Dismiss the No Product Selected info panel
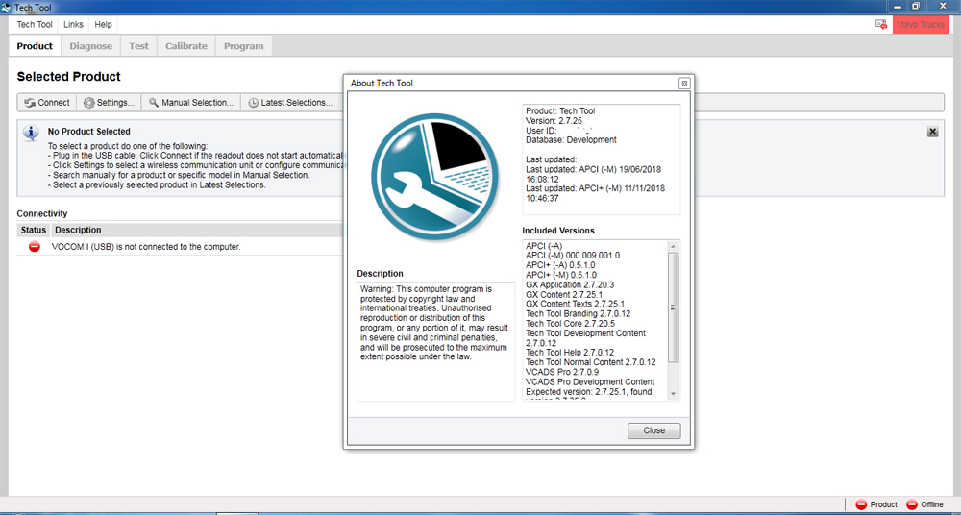Viewport: 961px width, 515px height. (x=932, y=132)
